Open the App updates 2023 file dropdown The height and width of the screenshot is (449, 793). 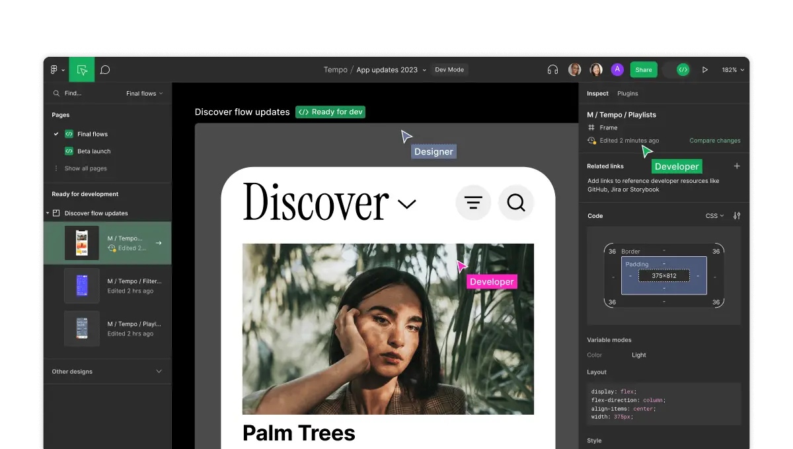(x=391, y=69)
